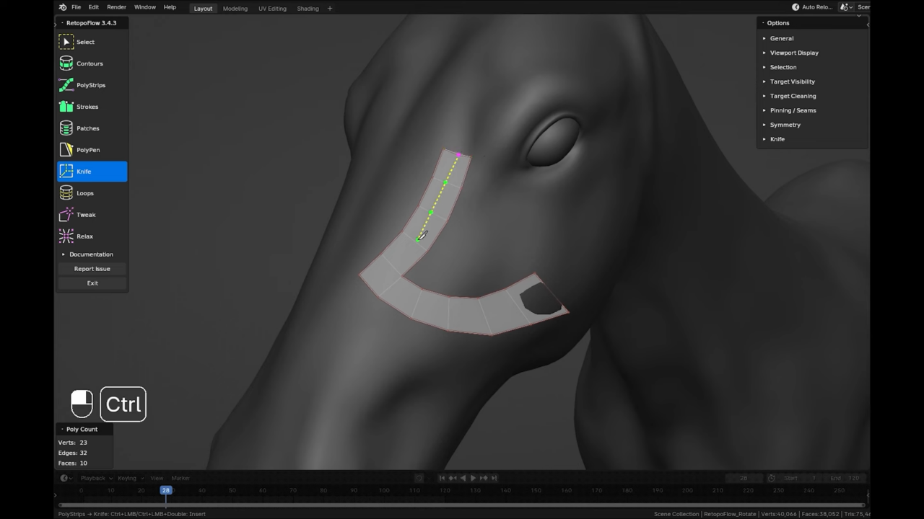Select the Contours tool
The image size is (924, 519).
click(90, 63)
